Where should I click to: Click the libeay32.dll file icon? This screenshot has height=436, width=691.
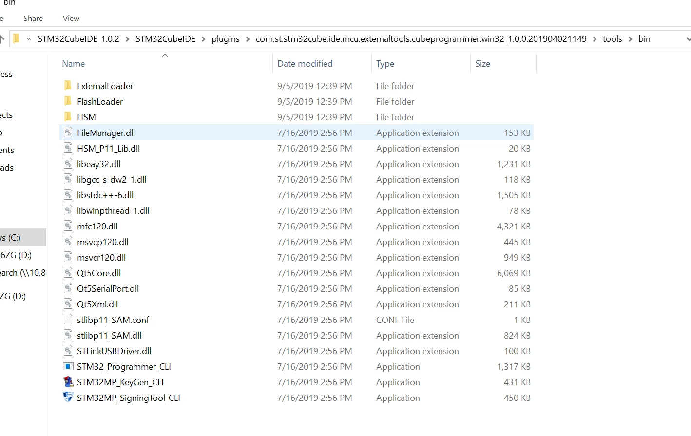pyautogui.click(x=68, y=164)
